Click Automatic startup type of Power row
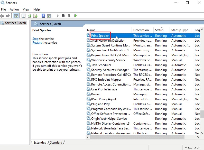 click(x=178, y=94)
